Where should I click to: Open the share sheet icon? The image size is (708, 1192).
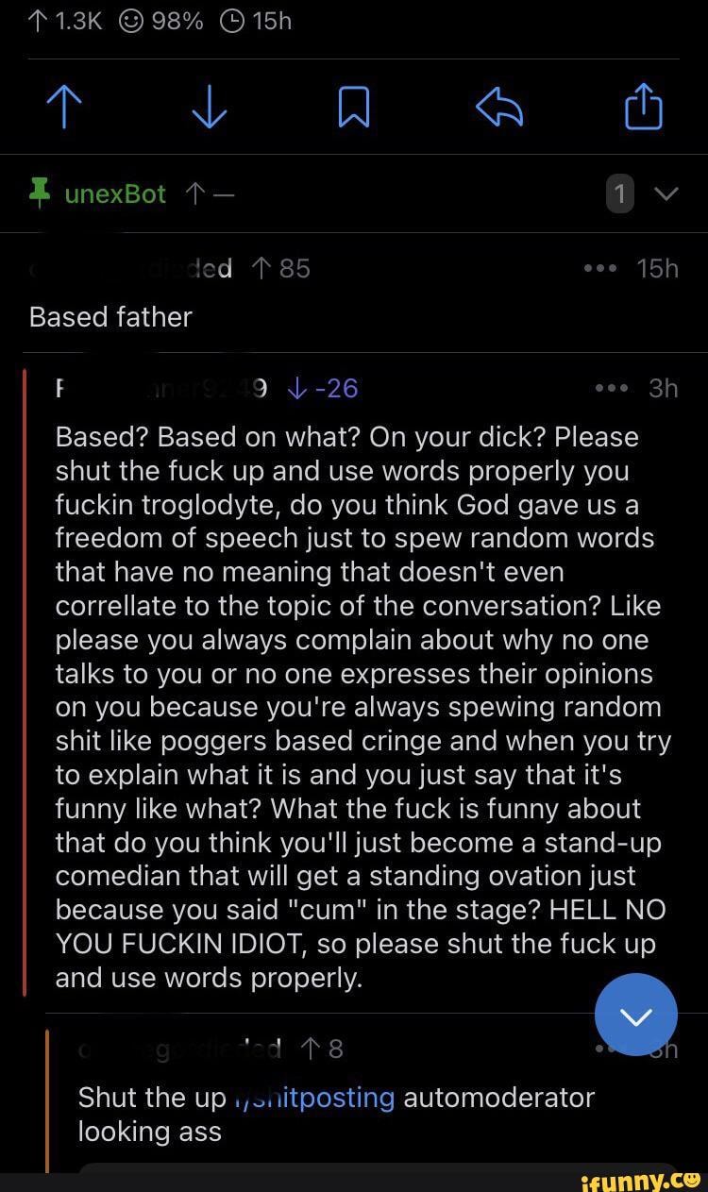coord(644,106)
